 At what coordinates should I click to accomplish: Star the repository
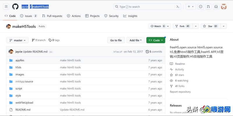click(210, 26)
